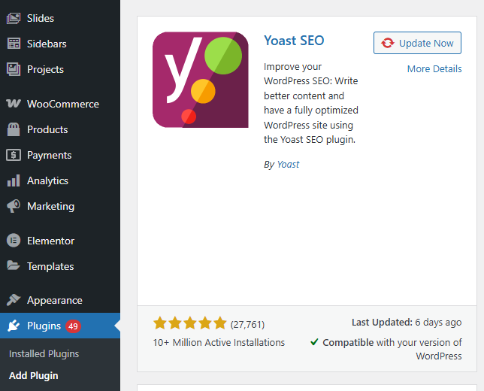Click the Payments dollar icon

click(x=14, y=155)
